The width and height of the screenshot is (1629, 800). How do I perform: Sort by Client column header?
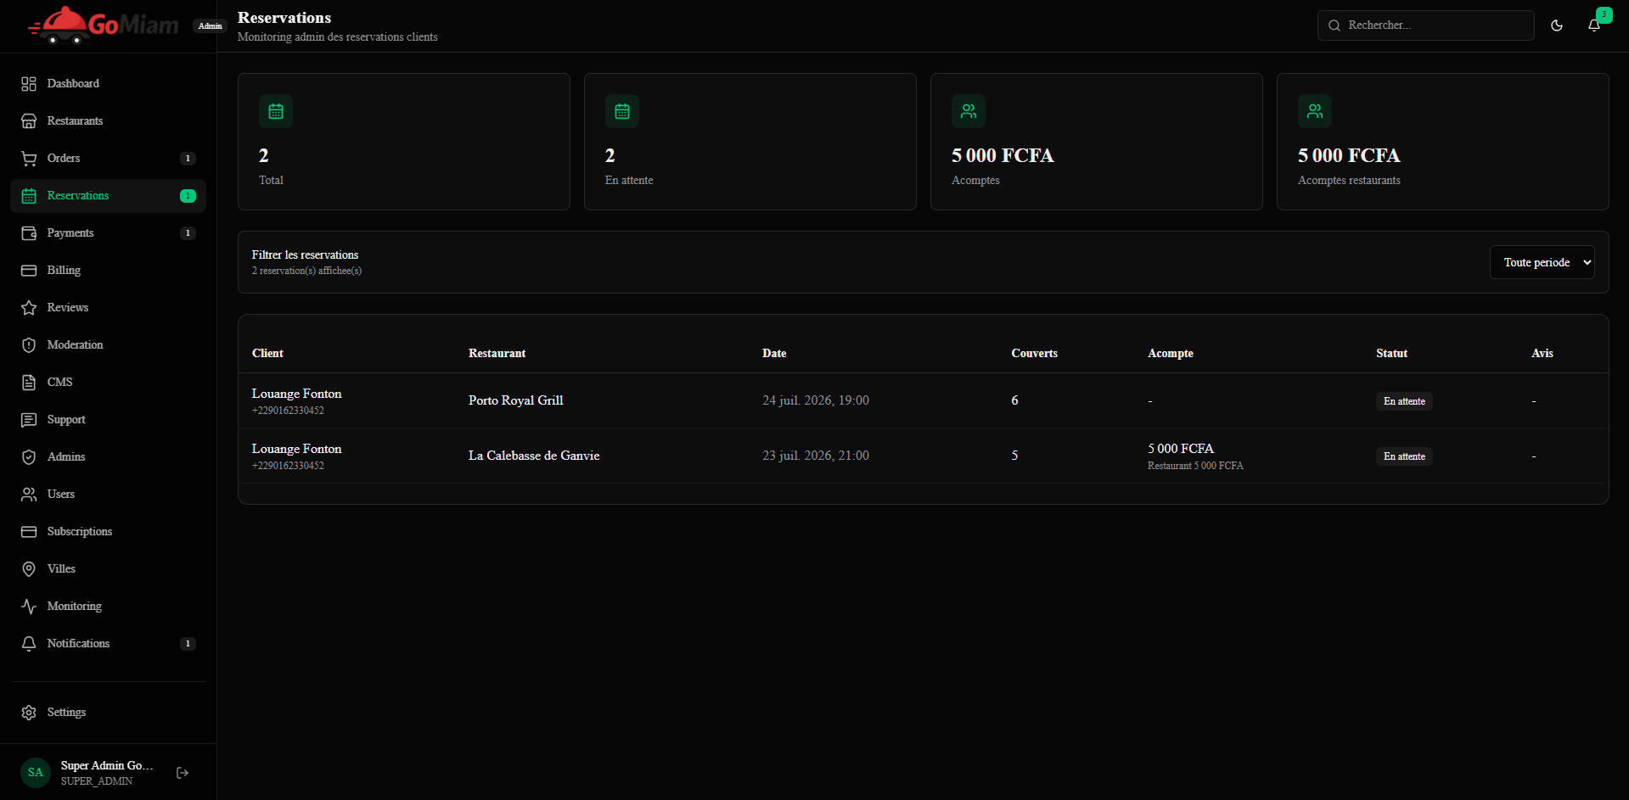coord(267,353)
